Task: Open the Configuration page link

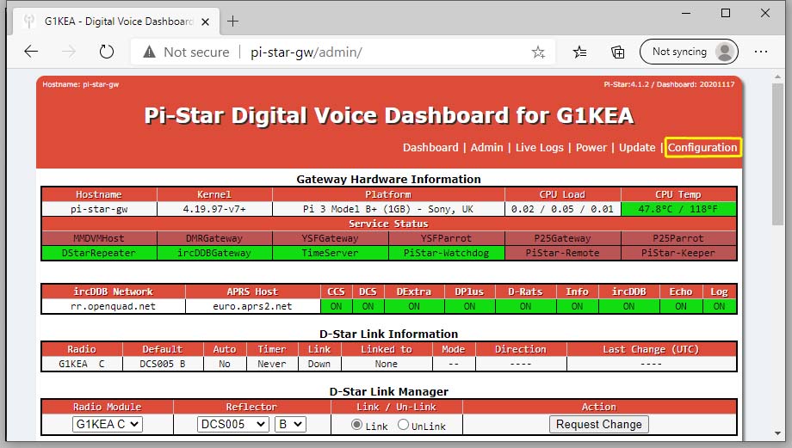Action: (702, 147)
